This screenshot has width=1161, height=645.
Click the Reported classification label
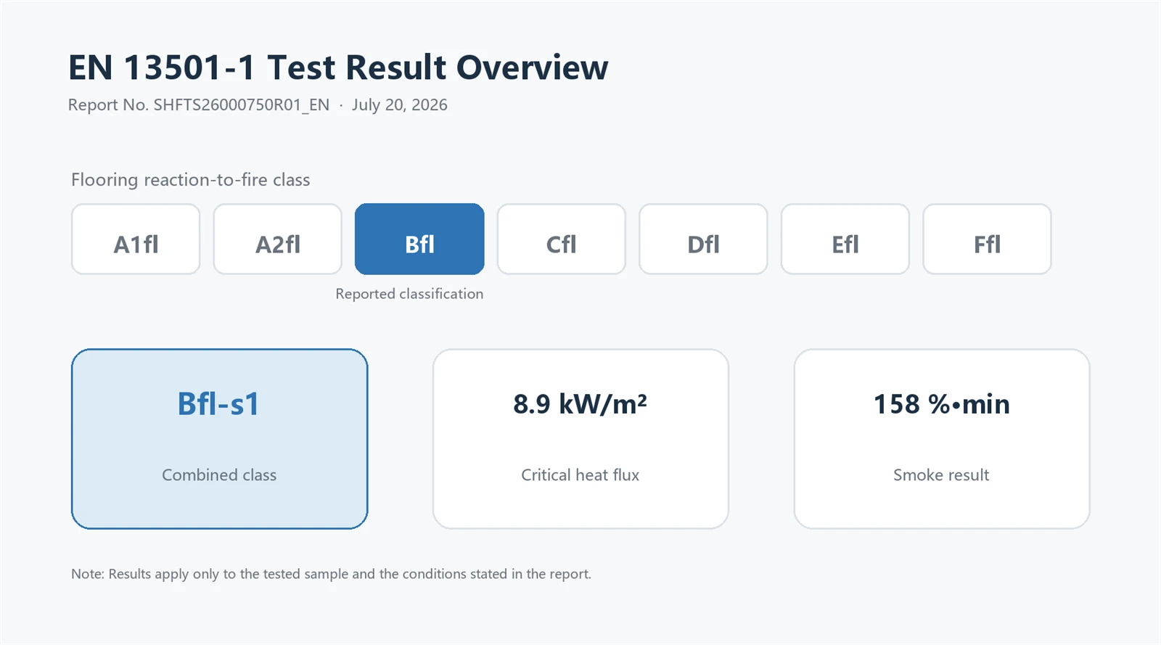[x=409, y=294]
